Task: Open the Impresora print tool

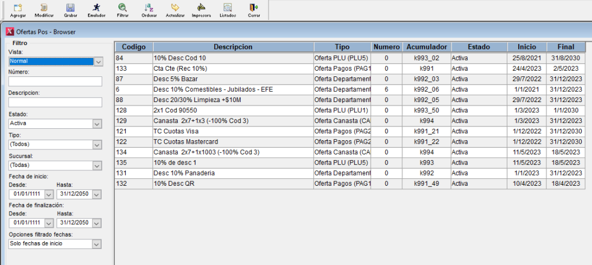Action: click(x=201, y=9)
